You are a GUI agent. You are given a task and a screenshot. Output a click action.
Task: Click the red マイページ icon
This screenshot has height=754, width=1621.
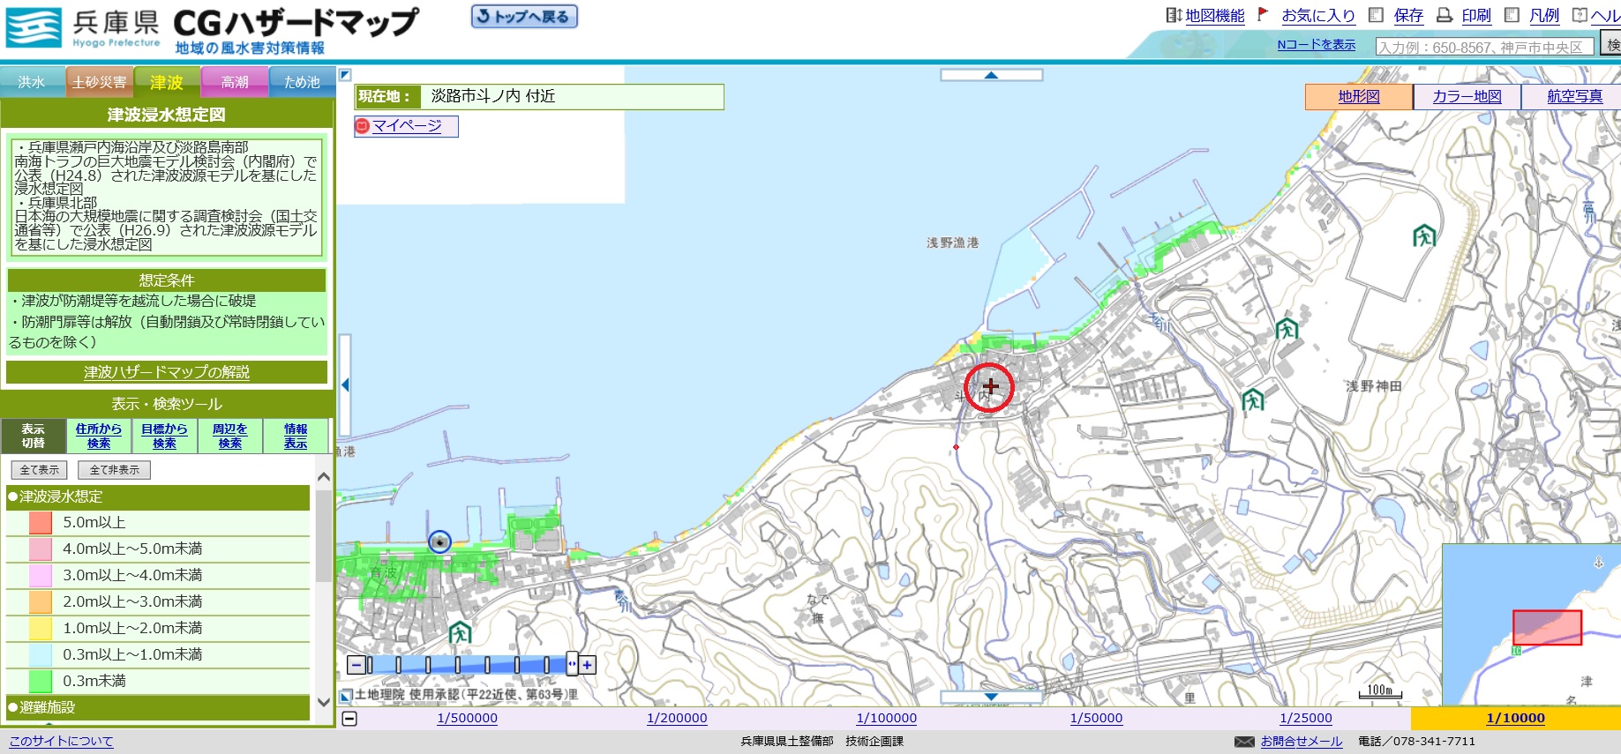[x=362, y=126]
